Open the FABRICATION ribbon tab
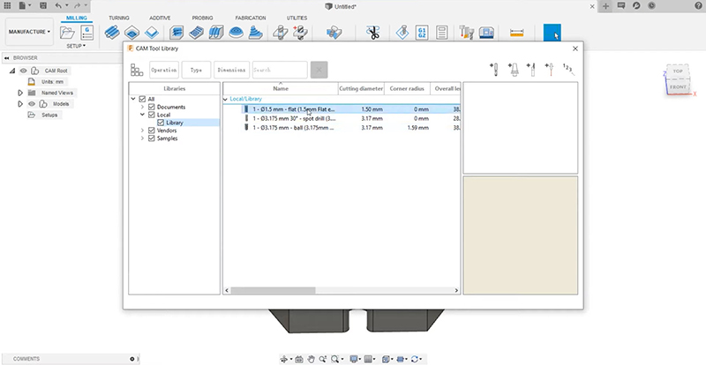The height and width of the screenshot is (365, 706). [x=251, y=18]
